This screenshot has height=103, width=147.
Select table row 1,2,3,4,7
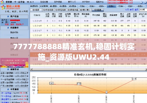(x=88, y=30)
